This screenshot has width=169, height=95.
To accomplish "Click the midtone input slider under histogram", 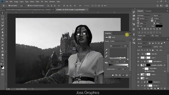I will [x=120, y=59].
